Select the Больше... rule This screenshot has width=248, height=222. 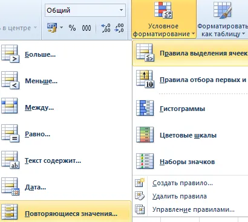[66, 54]
